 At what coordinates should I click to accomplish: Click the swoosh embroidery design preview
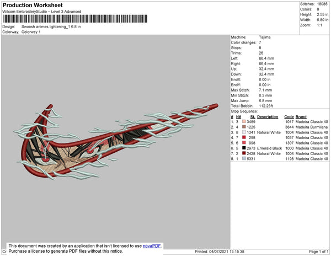(x=116, y=141)
